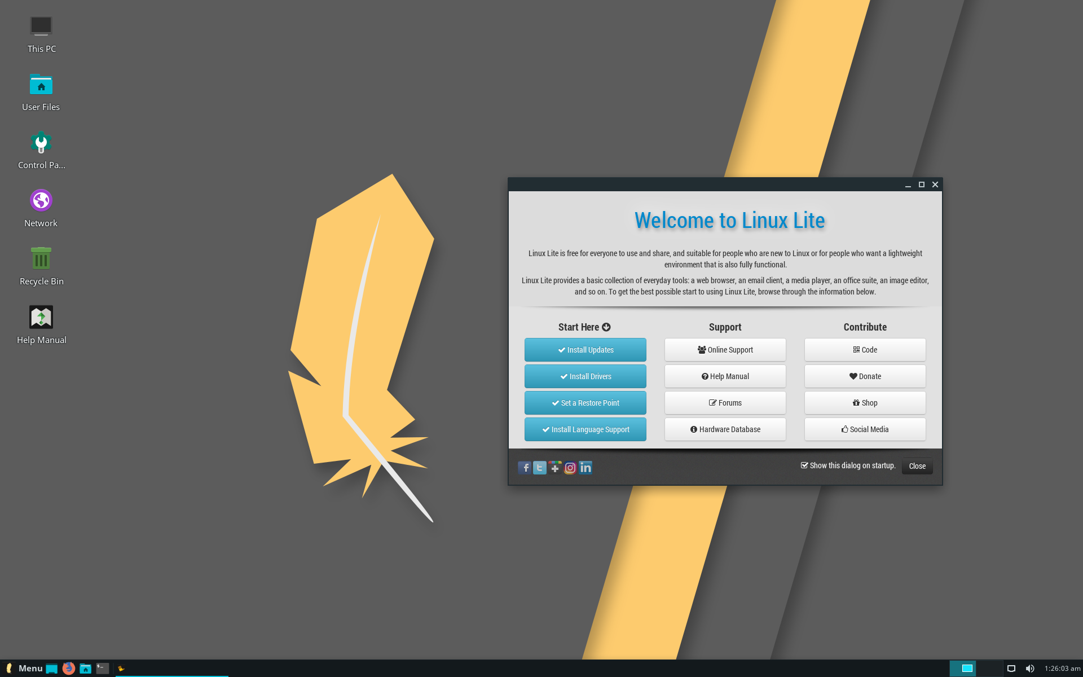Open the Help Manual button in Support
The height and width of the screenshot is (677, 1083).
point(725,376)
